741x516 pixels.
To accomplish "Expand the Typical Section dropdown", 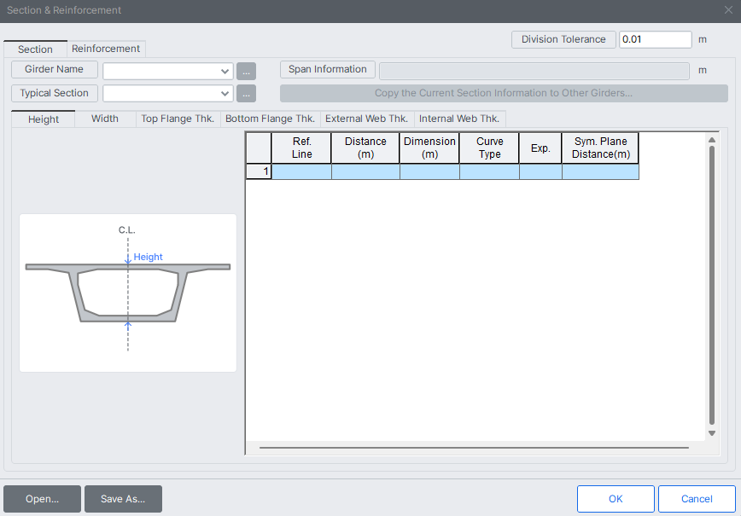I will click(x=225, y=94).
